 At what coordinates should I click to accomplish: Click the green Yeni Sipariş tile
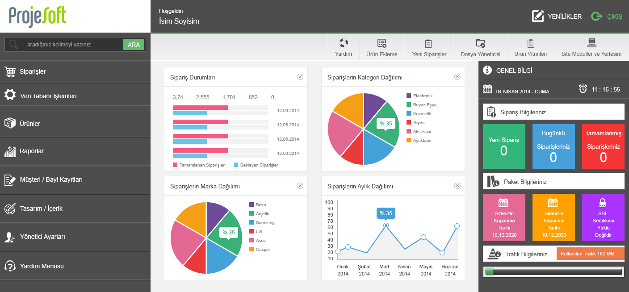coord(504,146)
